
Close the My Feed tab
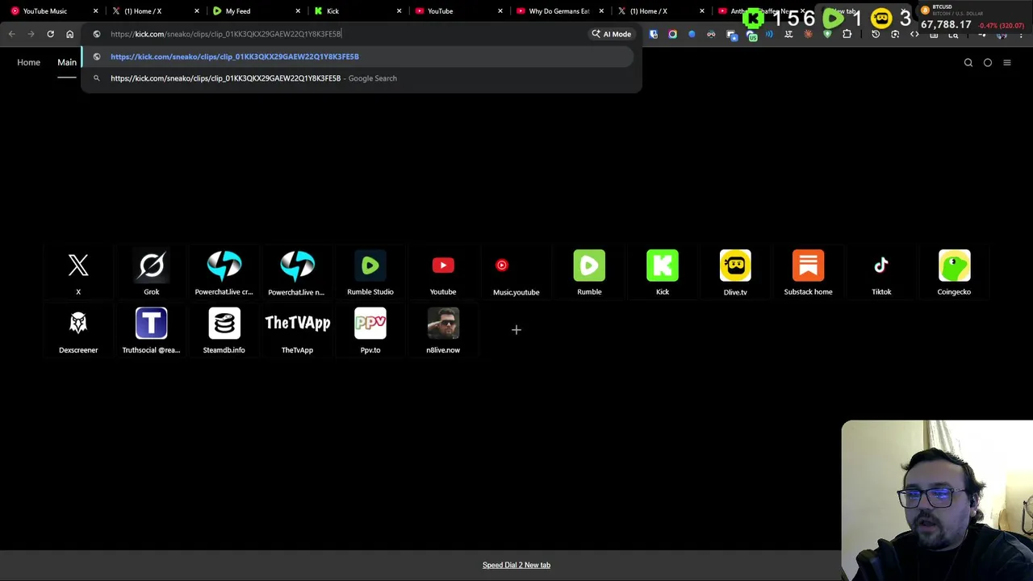click(298, 11)
